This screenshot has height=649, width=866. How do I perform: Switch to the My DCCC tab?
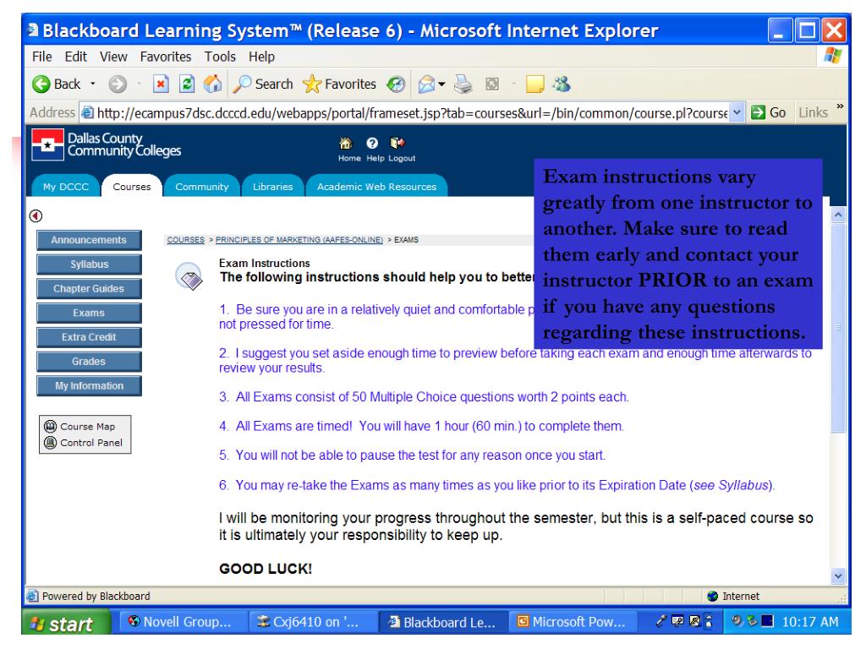[x=66, y=187]
